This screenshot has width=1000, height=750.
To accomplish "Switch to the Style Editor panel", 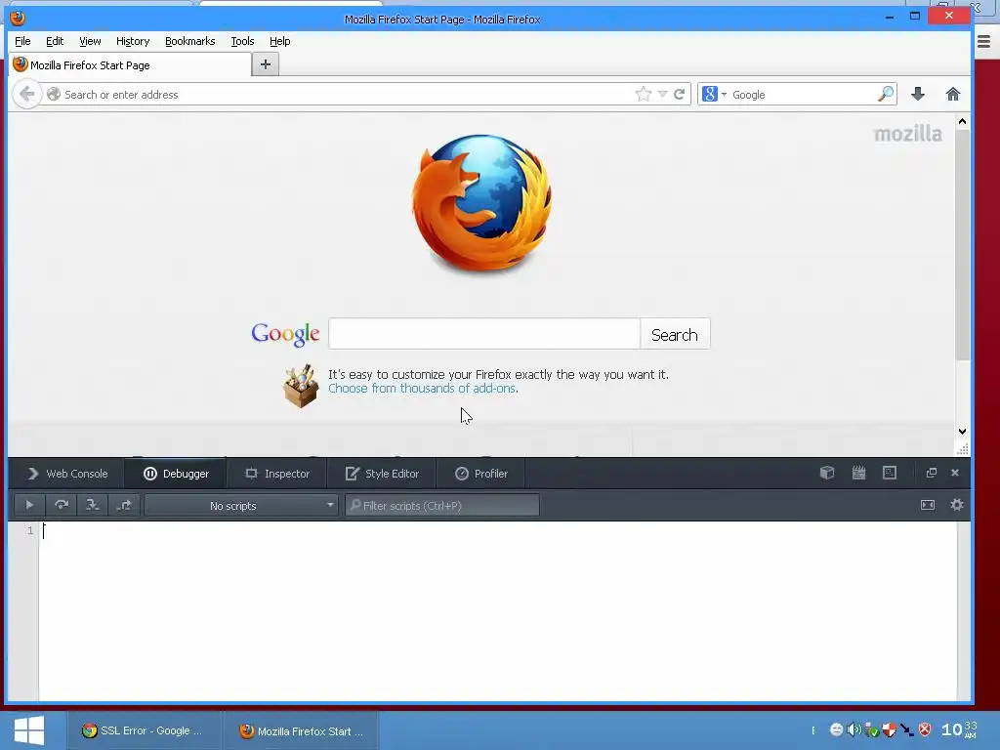I will [382, 474].
